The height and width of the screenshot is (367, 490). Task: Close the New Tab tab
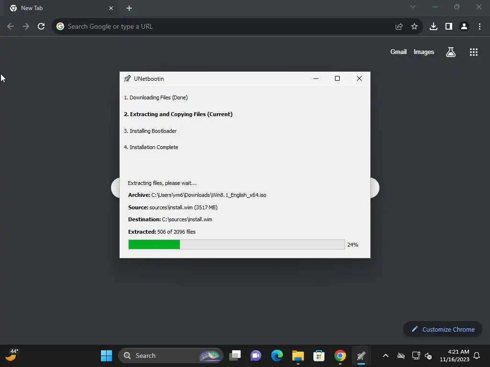coord(111,8)
